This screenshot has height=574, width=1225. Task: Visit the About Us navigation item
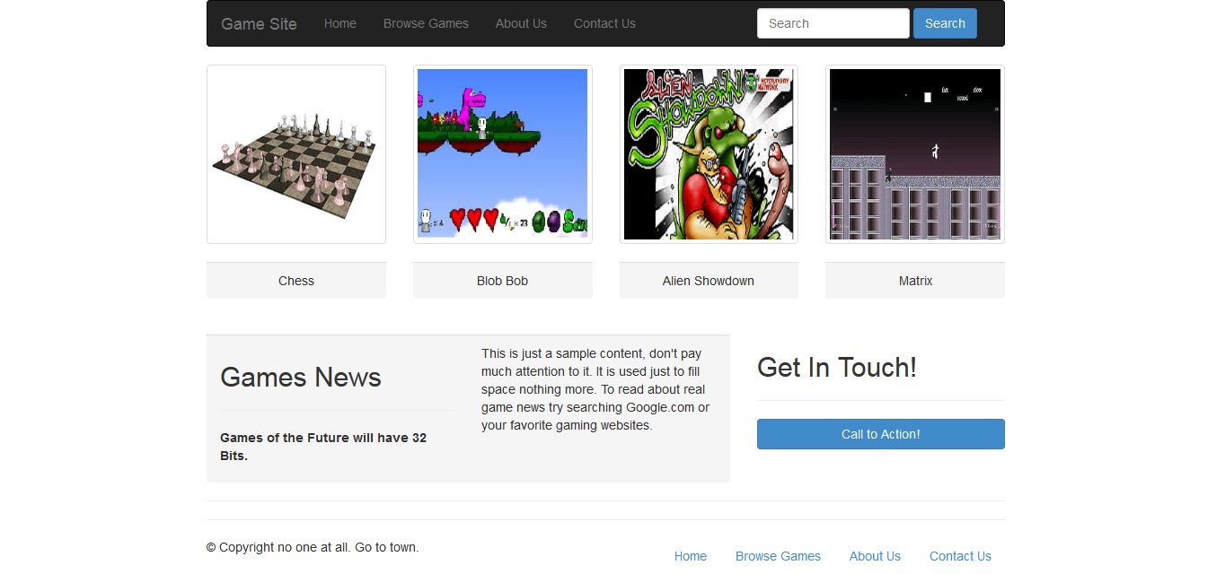521,23
